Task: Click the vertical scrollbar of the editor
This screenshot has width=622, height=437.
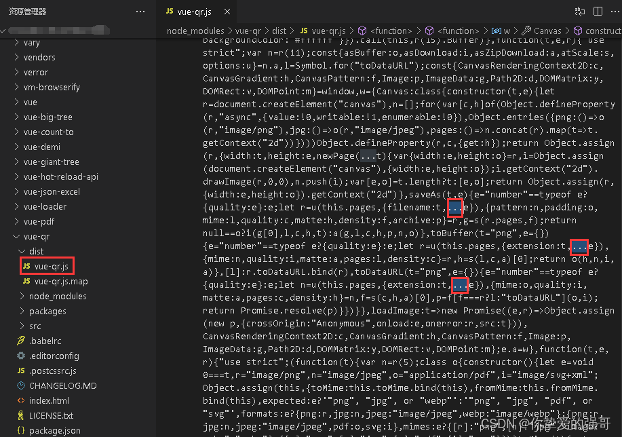Action: pyautogui.click(x=618, y=136)
